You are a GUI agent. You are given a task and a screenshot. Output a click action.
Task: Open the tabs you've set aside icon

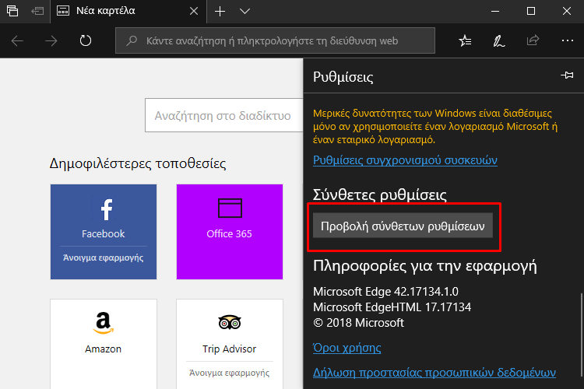(12, 11)
